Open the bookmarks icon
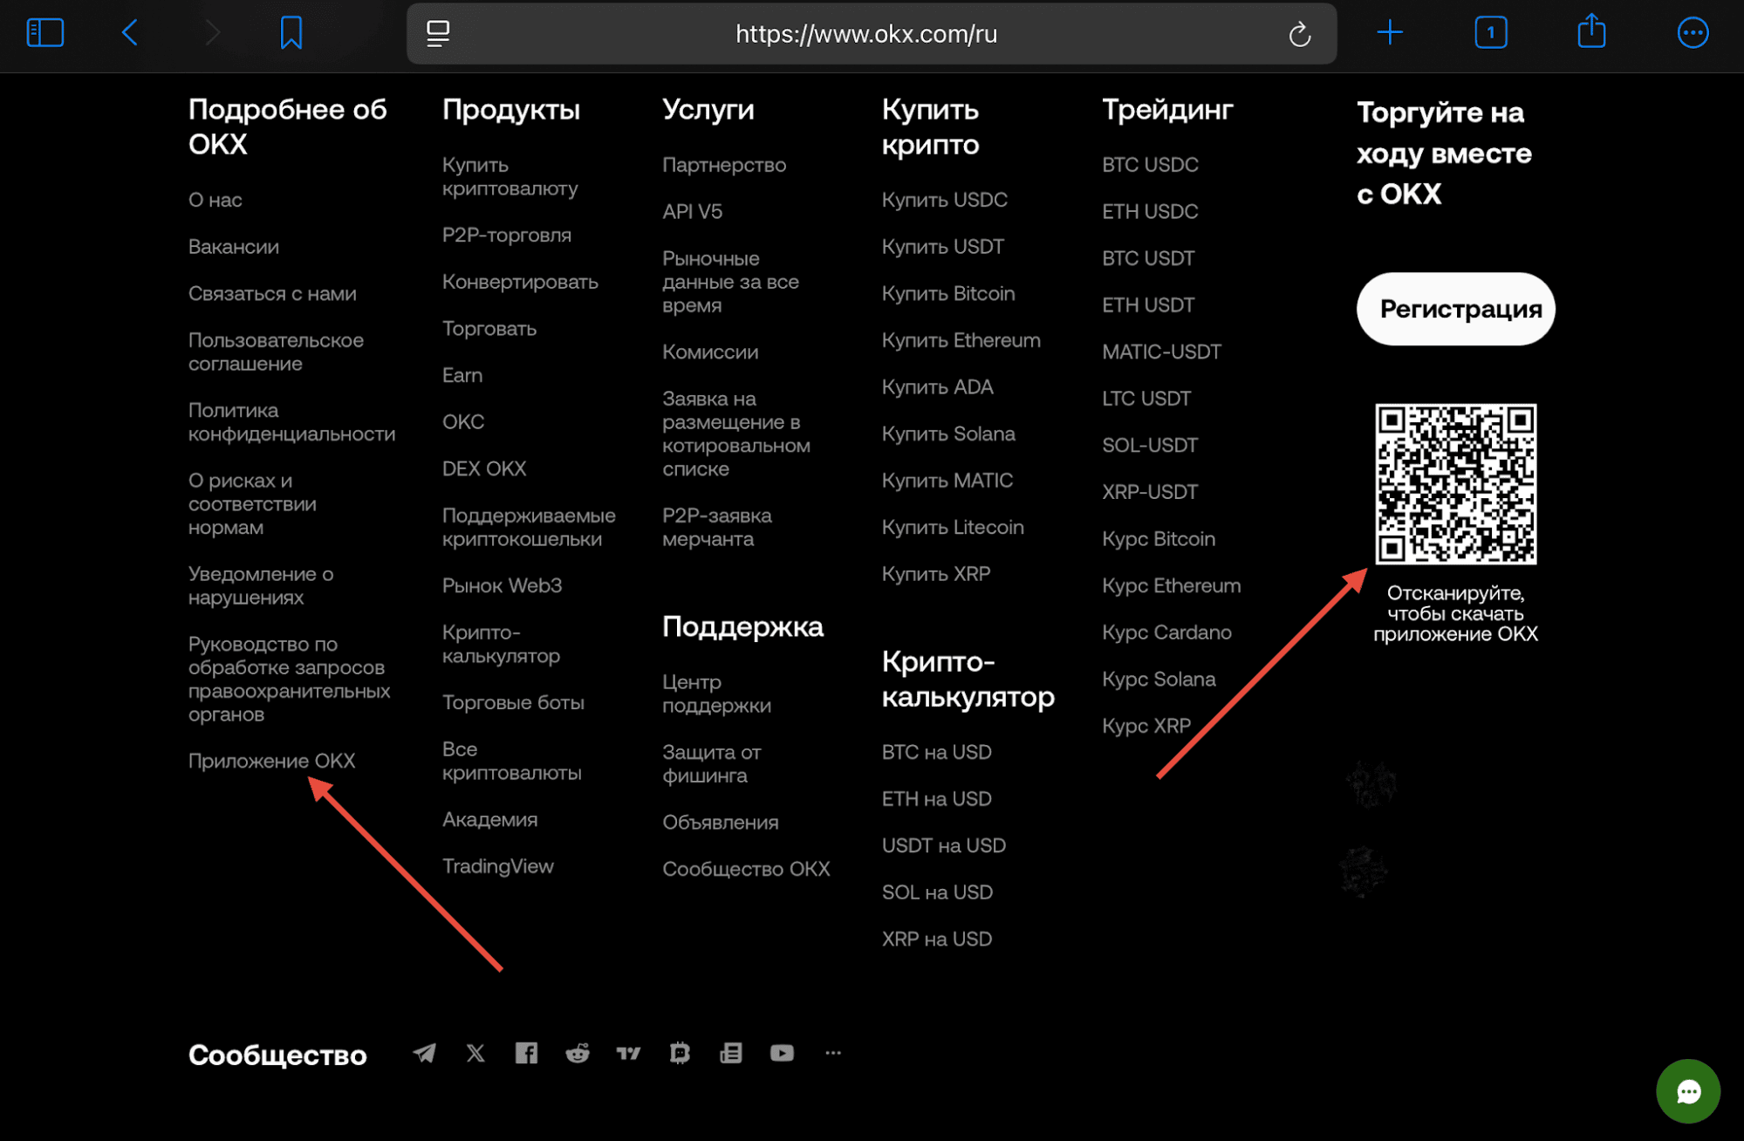 click(x=291, y=33)
